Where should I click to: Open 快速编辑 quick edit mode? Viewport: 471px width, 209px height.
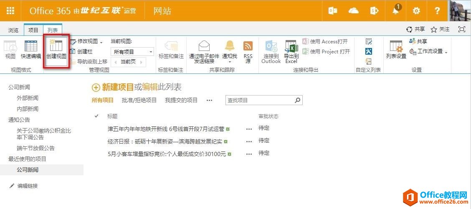[x=31, y=49]
